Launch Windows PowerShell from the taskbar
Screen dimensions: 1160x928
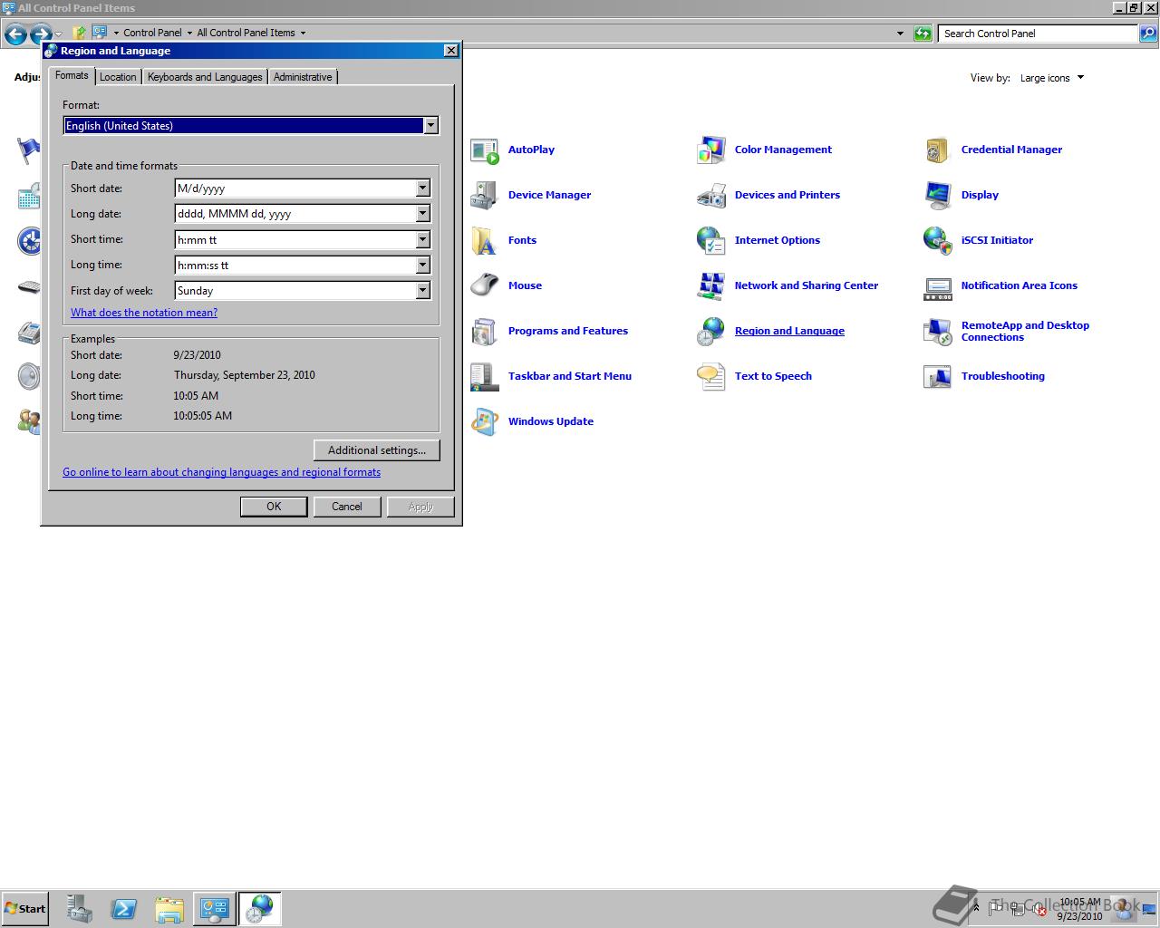tap(123, 909)
